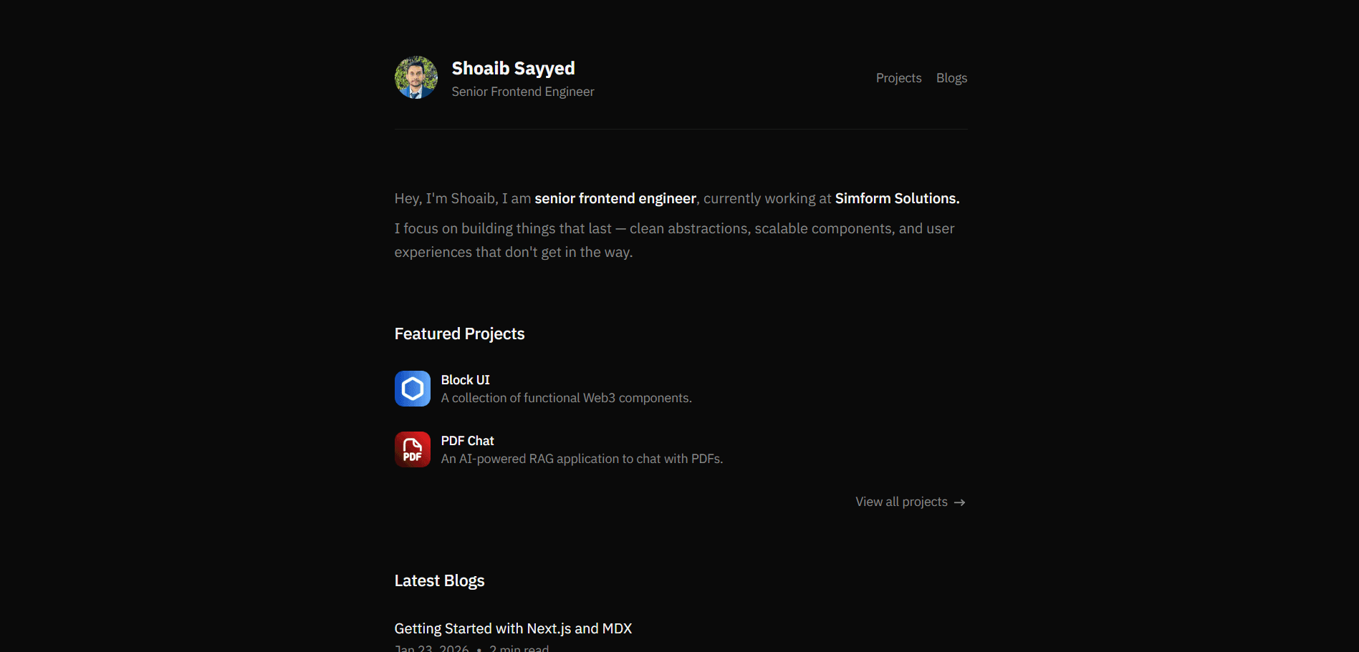Open the View all projects link
The width and height of the screenshot is (1359, 652).
(902, 502)
